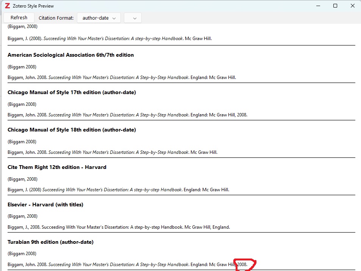Click the citation '(Biggam 2008)' under Chicago 18th edition
This screenshot has height=271, width=361.
22,142
